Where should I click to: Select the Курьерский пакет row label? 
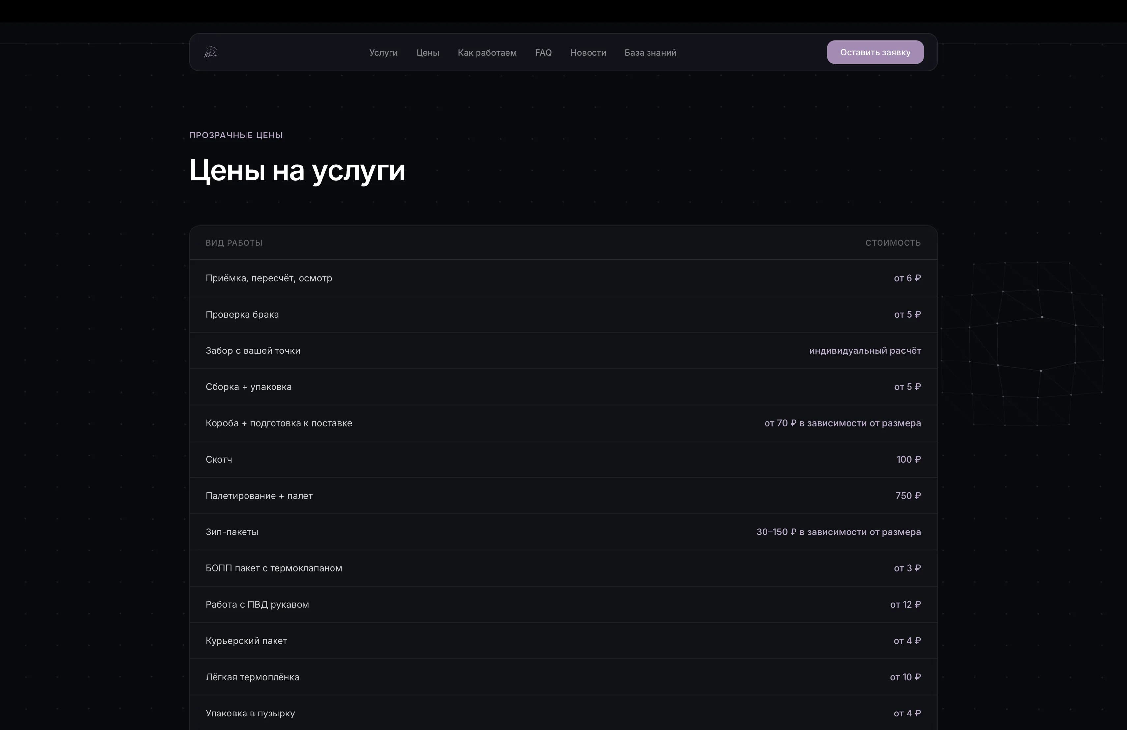246,640
